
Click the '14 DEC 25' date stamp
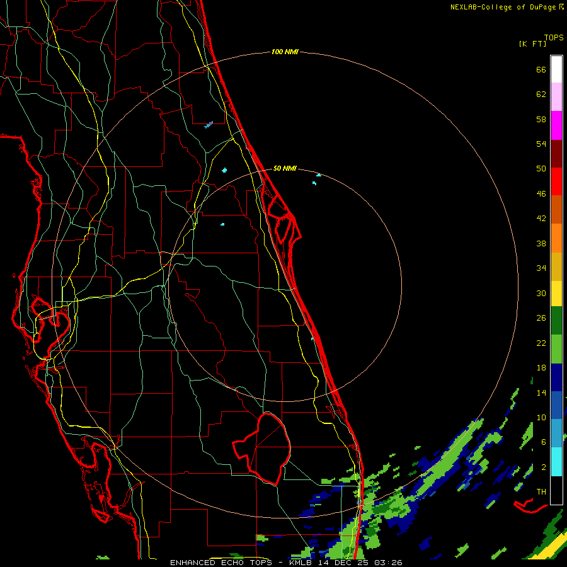point(344,563)
